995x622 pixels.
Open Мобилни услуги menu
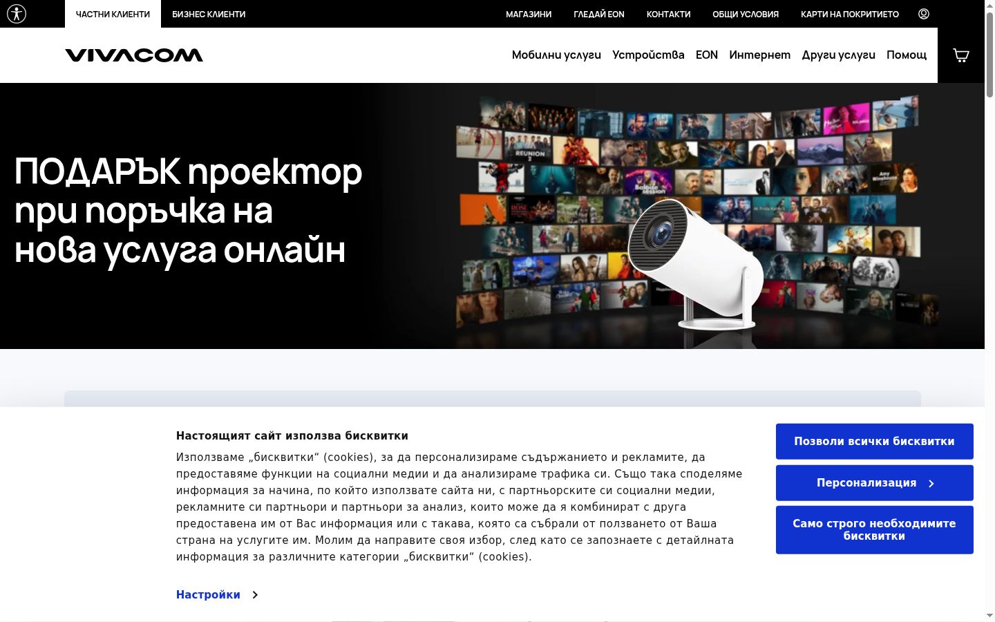pyautogui.click(x=556, y=55)
